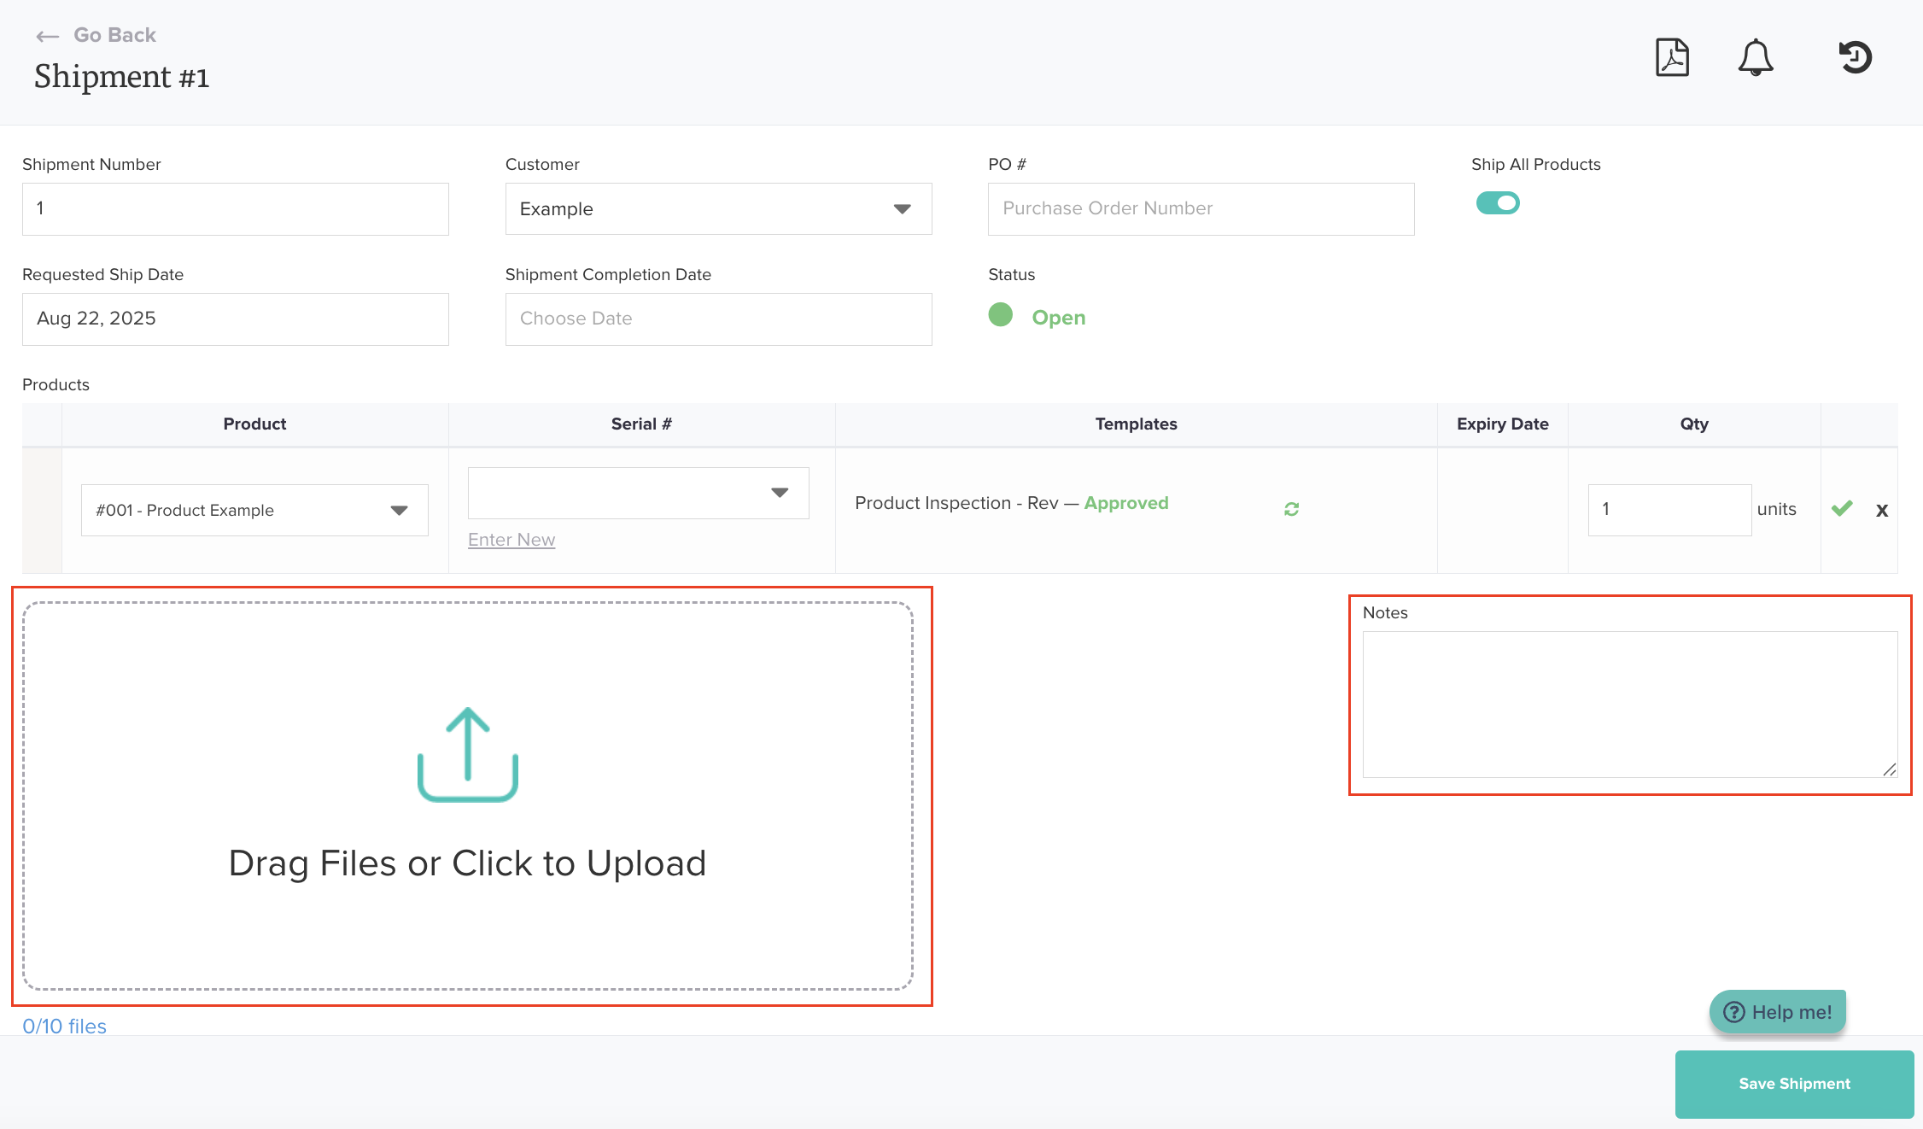The width and height of the screenshot is (1923, 1129).
Task: Click into the Notes text area
Action: pyautogui.click(x=1629, y=705)
